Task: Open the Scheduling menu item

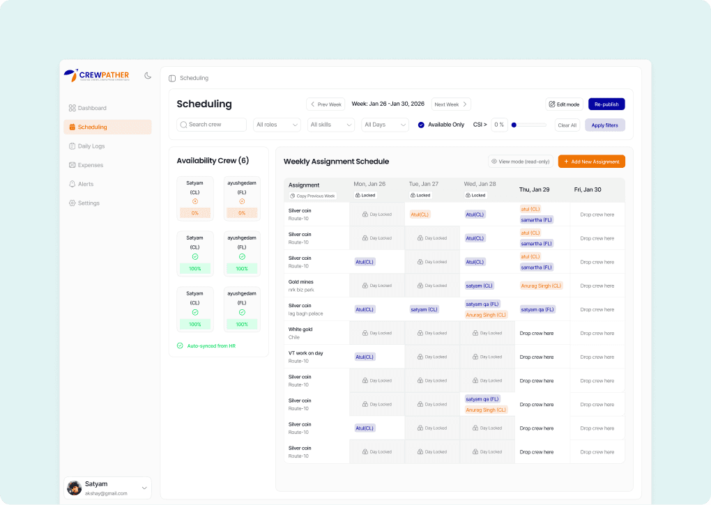Action: coord(107,127)
